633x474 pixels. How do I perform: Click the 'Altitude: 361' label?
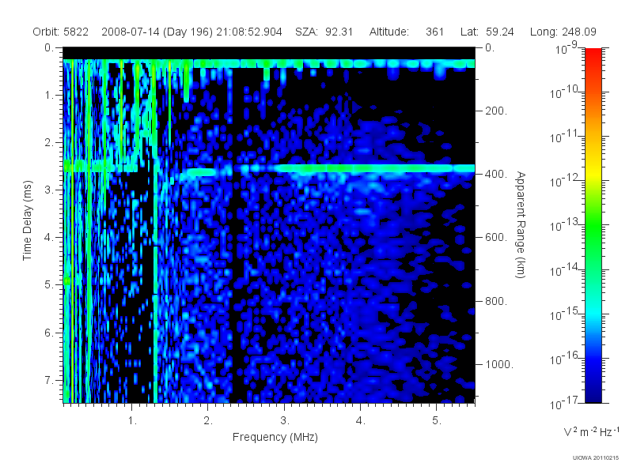point(407,32)
